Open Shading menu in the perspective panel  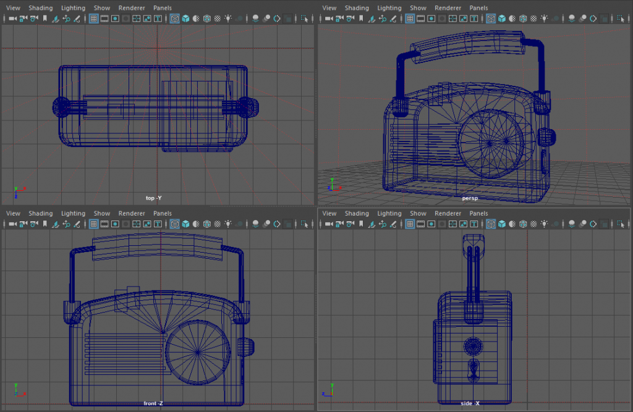(x=357, y=8)
